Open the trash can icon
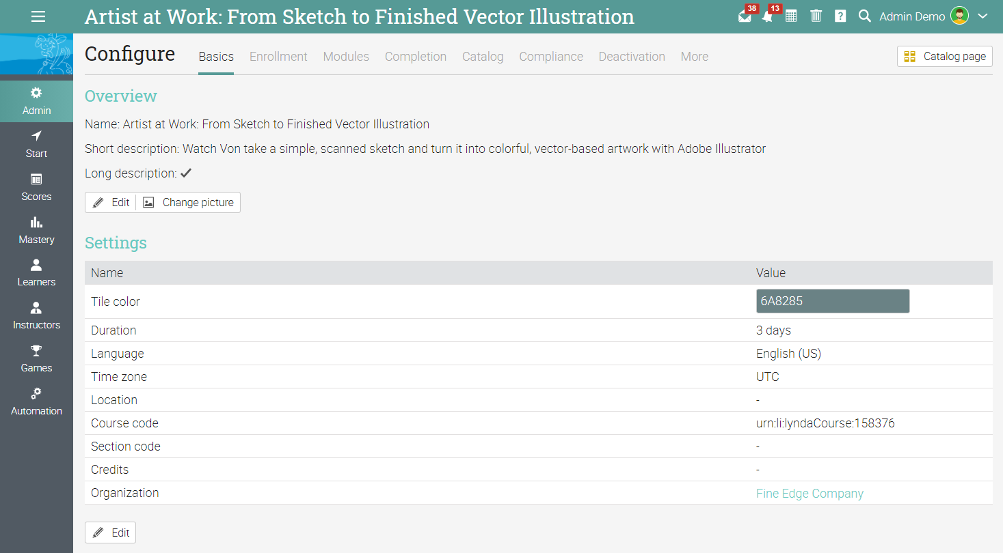This screenshot has height=553, width=1003. pyautogui.click(x=816, y=16)
